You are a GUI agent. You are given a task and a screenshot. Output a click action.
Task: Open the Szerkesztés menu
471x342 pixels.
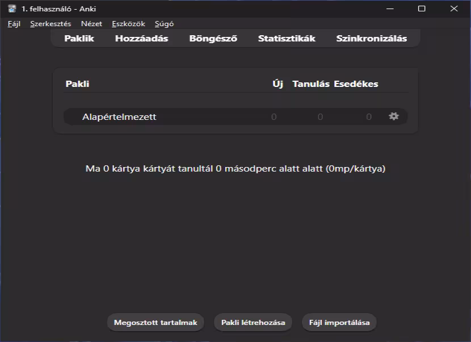(51, 24)
